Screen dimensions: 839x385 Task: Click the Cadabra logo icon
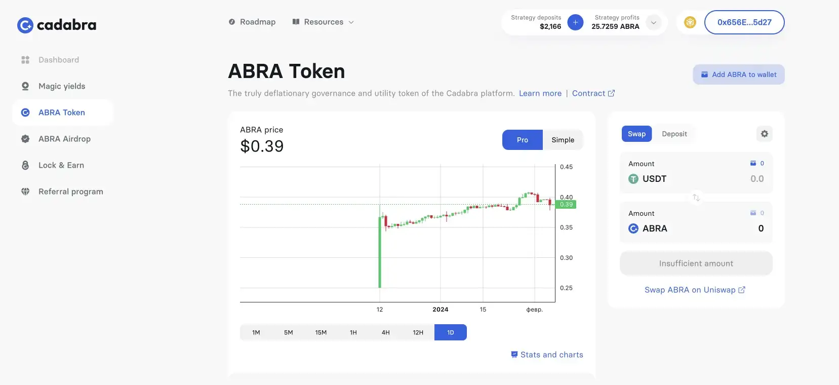click(x=25, y=25)
